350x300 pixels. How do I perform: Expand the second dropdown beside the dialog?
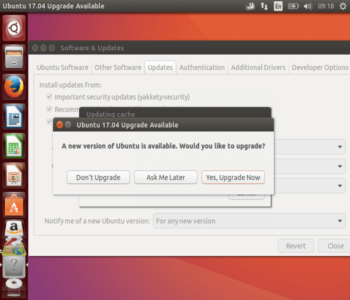310,166
